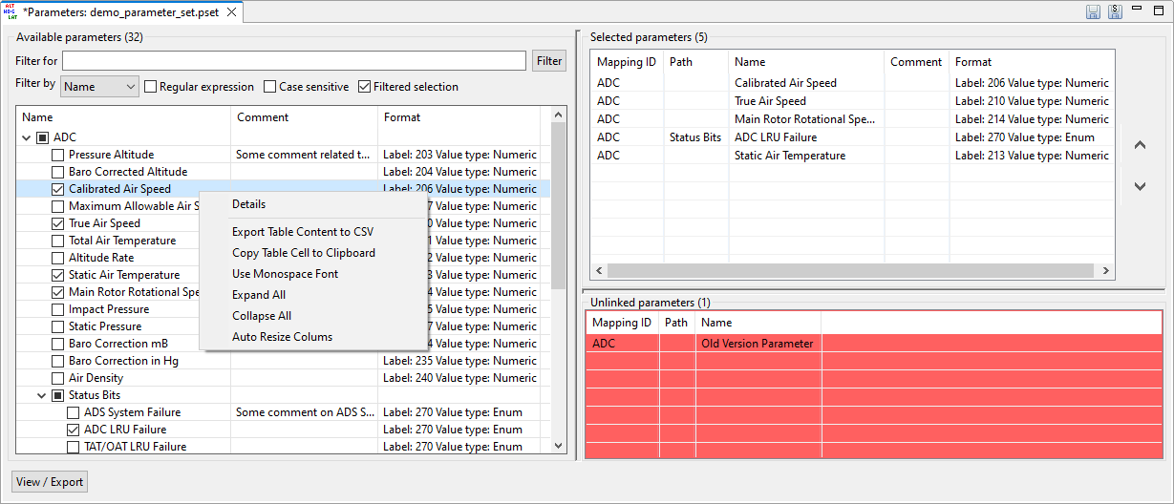Toggle the Case sensitive checkbox
The image size is (1174, 504).
coord(270,87)
